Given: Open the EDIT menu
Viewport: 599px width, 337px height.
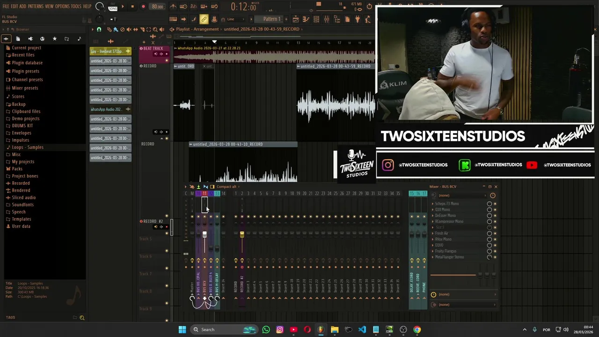Looking at the screenshot, I should coord(15,6).
